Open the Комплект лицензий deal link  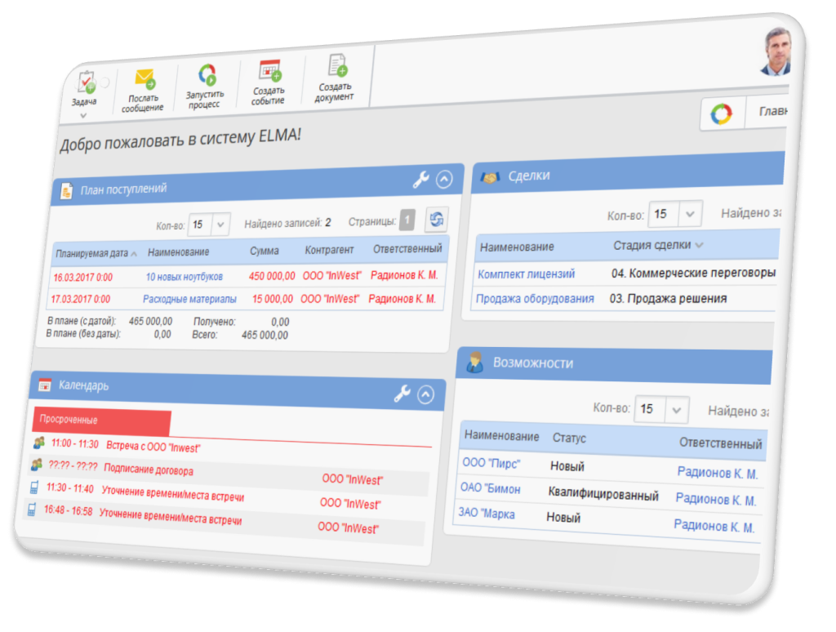pyautogui.click(x=527, y=274)
